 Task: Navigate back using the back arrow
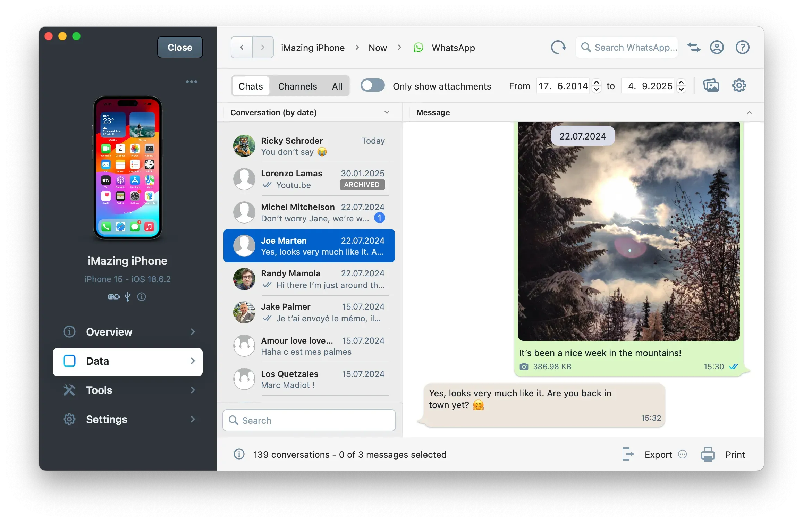(x=241, y=47)
